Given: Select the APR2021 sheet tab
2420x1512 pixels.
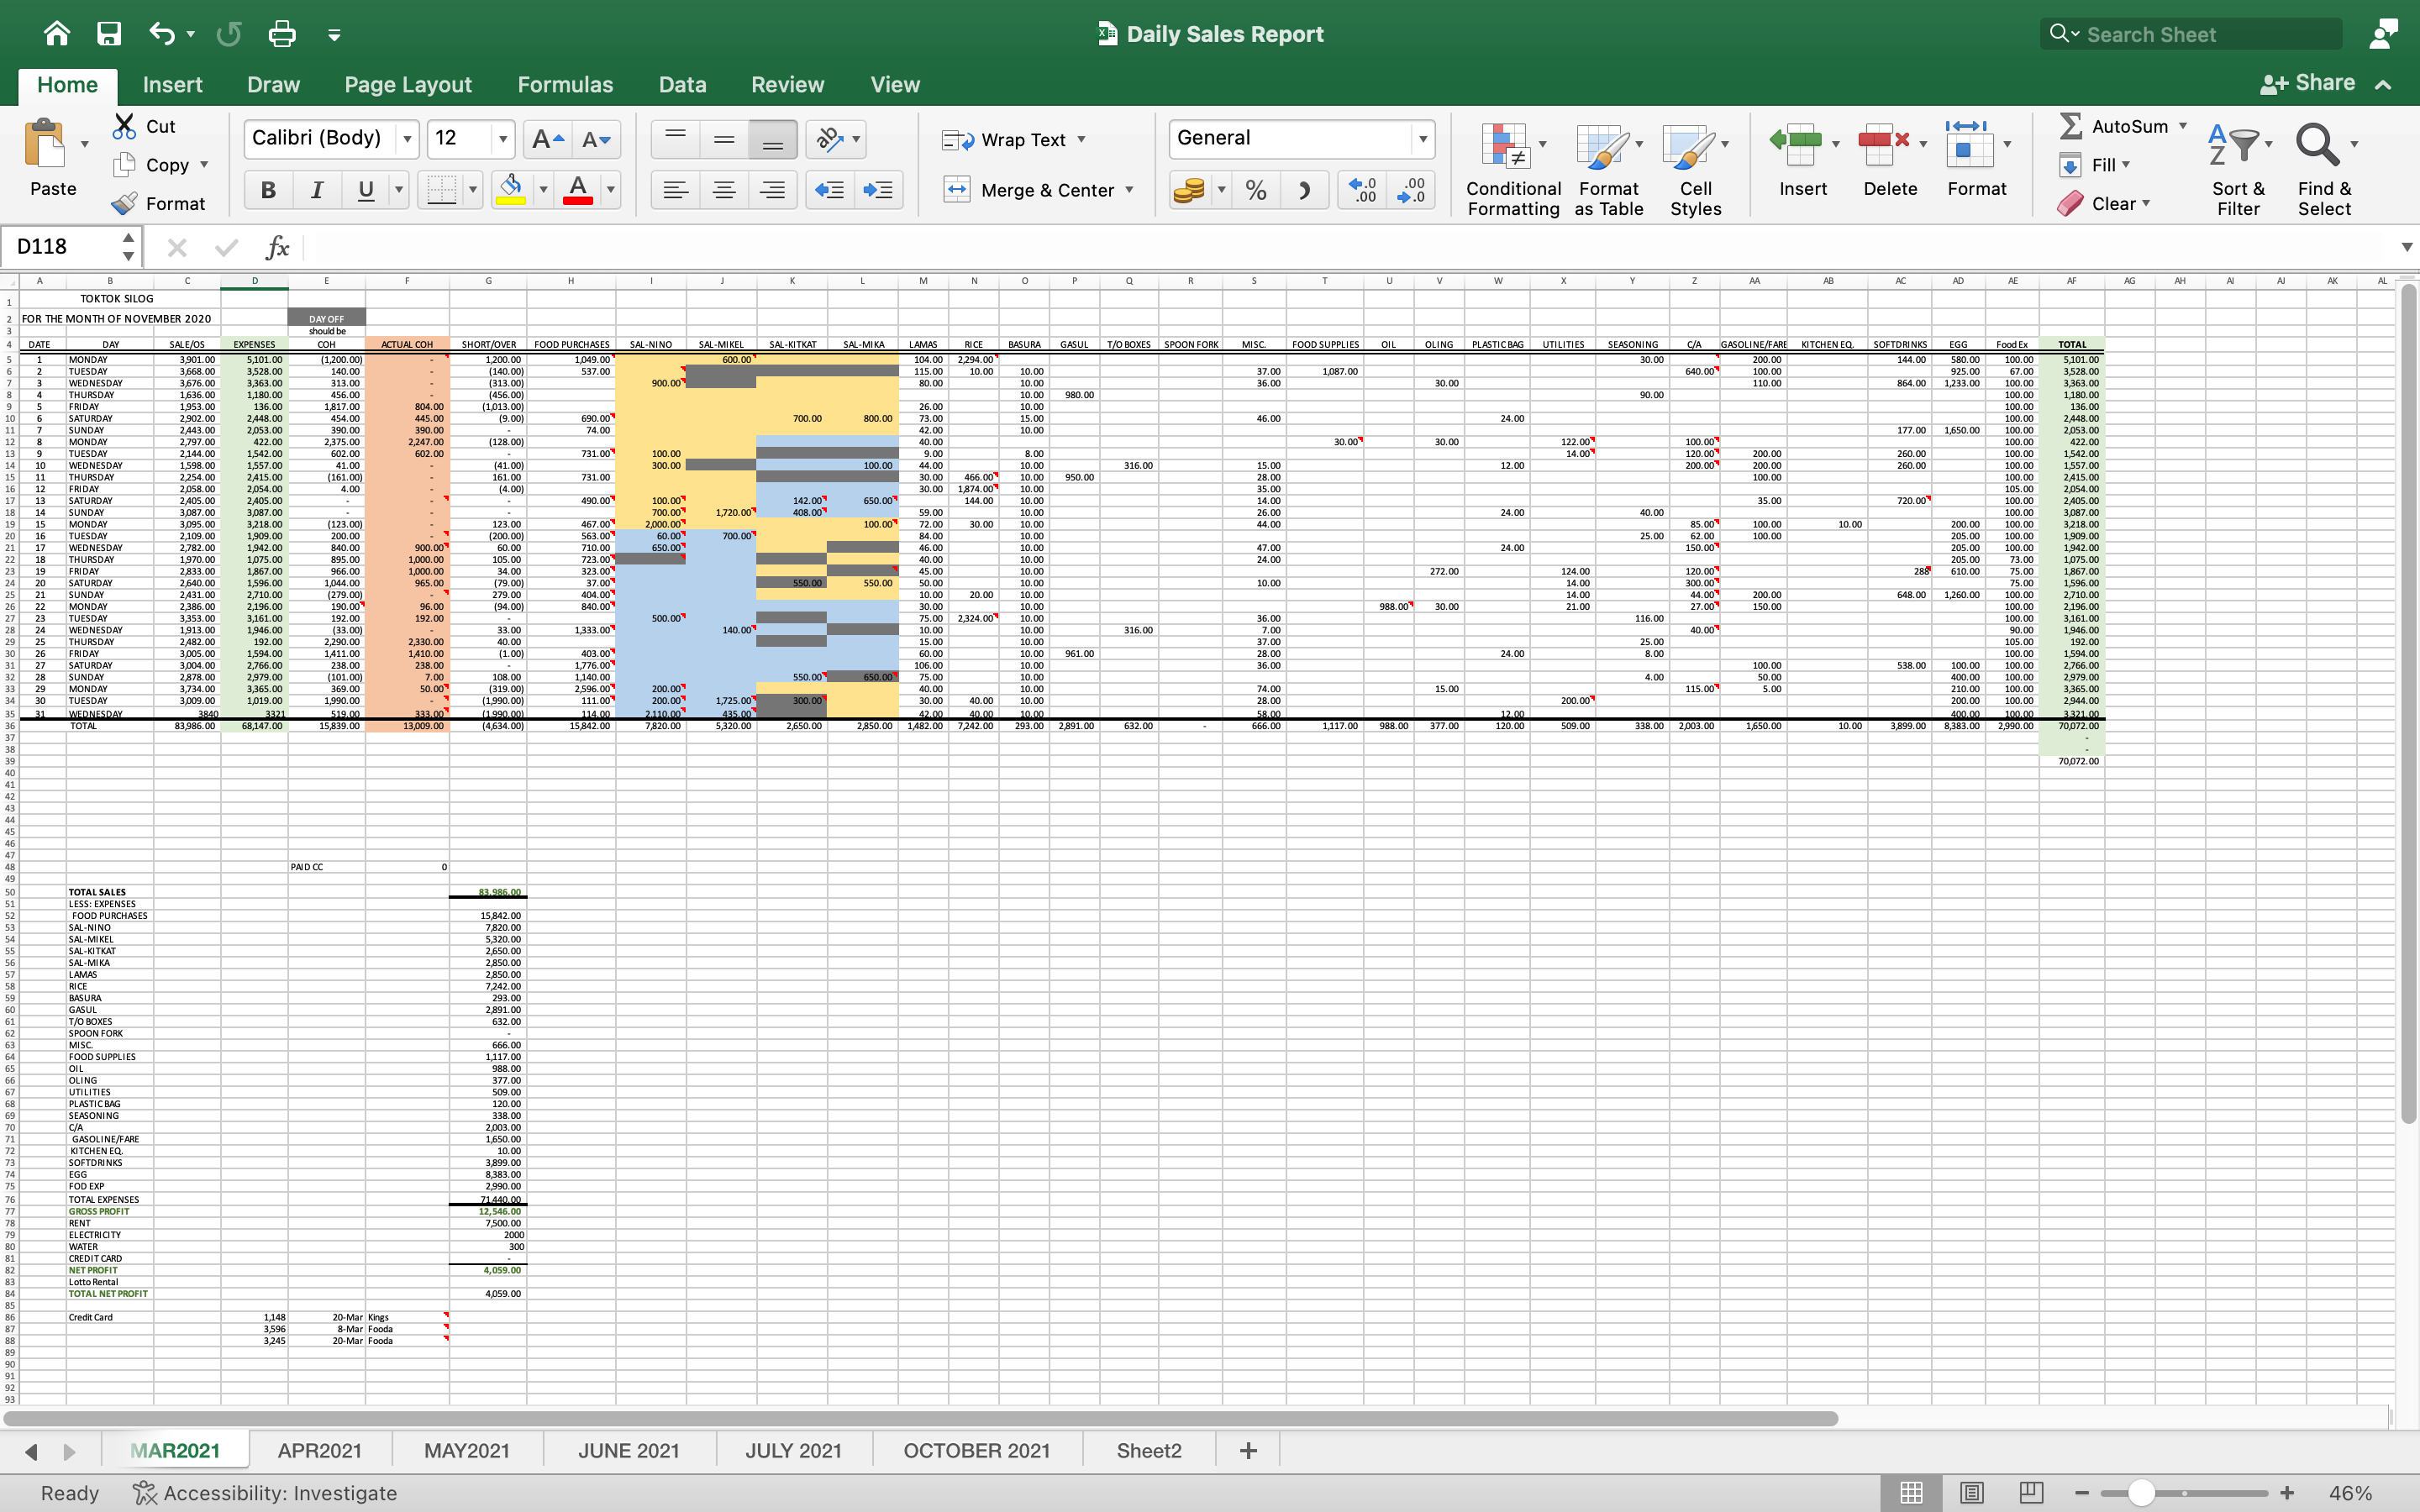Looking at the screenshot, I should 320,1451.
